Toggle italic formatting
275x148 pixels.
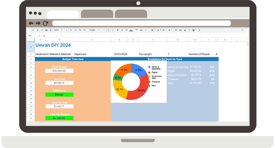click(x=122, y=30)
